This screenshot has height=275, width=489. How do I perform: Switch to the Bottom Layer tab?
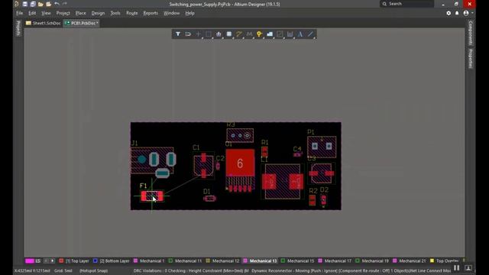tap(112, 261)
